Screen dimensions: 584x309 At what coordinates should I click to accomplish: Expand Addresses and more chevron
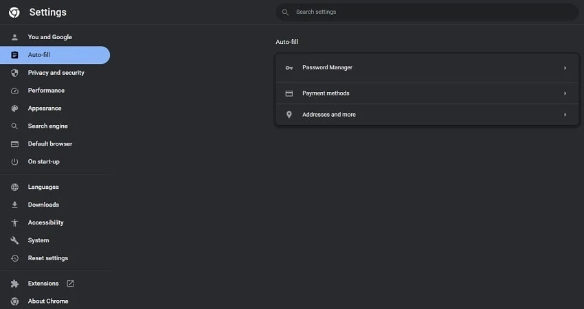pyautogui.click(x=565, y=115)
